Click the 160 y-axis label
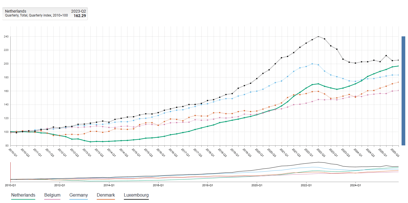Image resolution: width=408 pixels, height=203 pixels. click(x=6, y=91)
